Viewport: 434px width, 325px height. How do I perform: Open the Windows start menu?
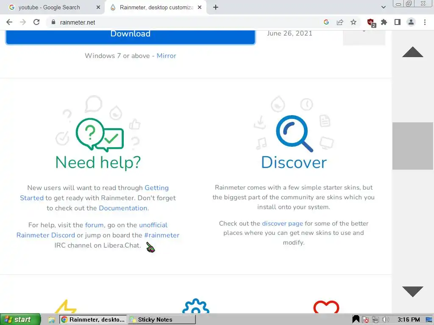point(20,319)
